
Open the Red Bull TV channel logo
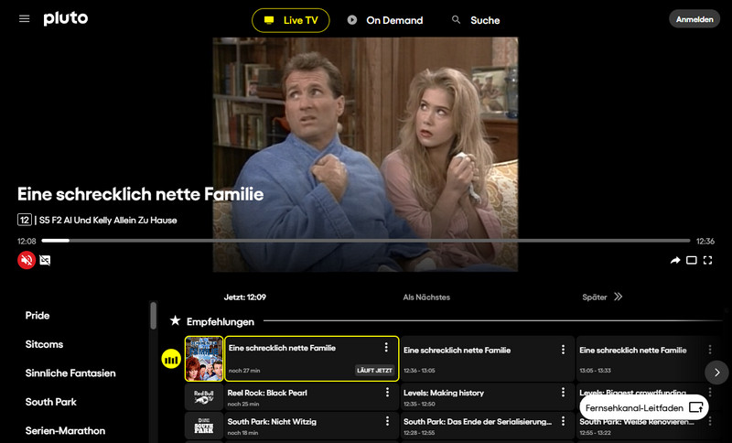click(x=203, y=397)
